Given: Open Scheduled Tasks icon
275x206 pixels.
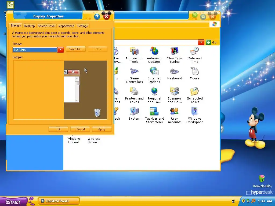Looking at the screenshot, I should [194, 91].
